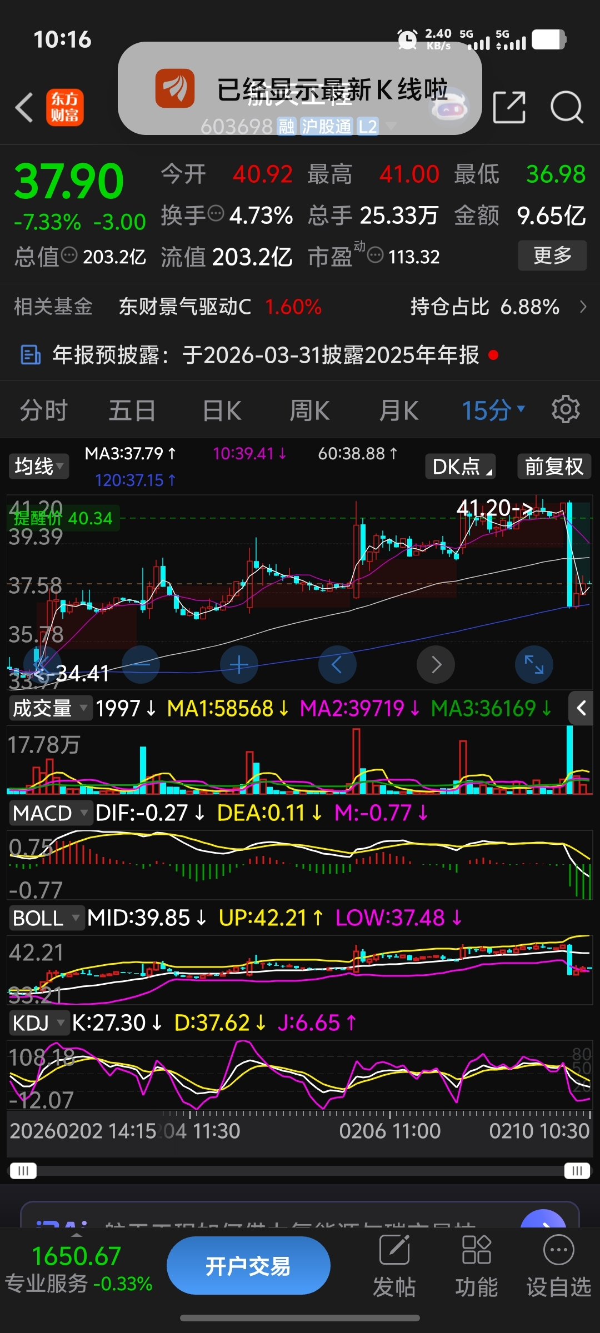Image resolution: width=600 pixels, height=1333 pixels.
Task: Go back with the left arrow
Action: point(24,107)
